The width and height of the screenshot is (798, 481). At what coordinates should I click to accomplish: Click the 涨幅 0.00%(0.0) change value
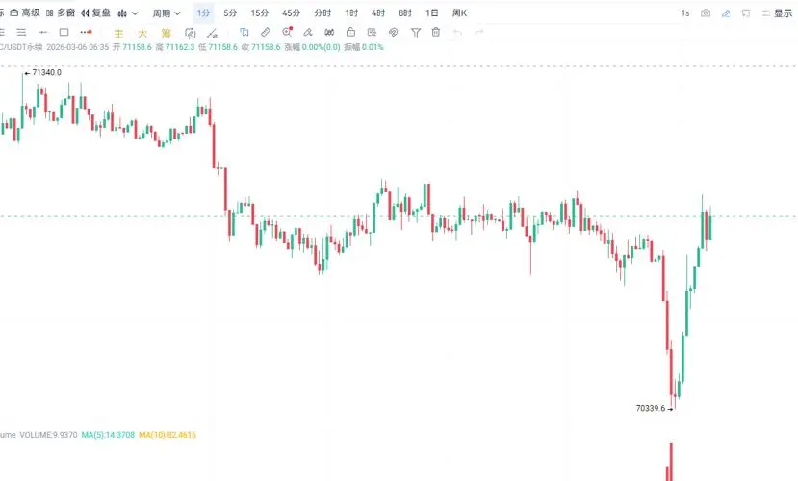pyautogui.click(x=312, y=47)
